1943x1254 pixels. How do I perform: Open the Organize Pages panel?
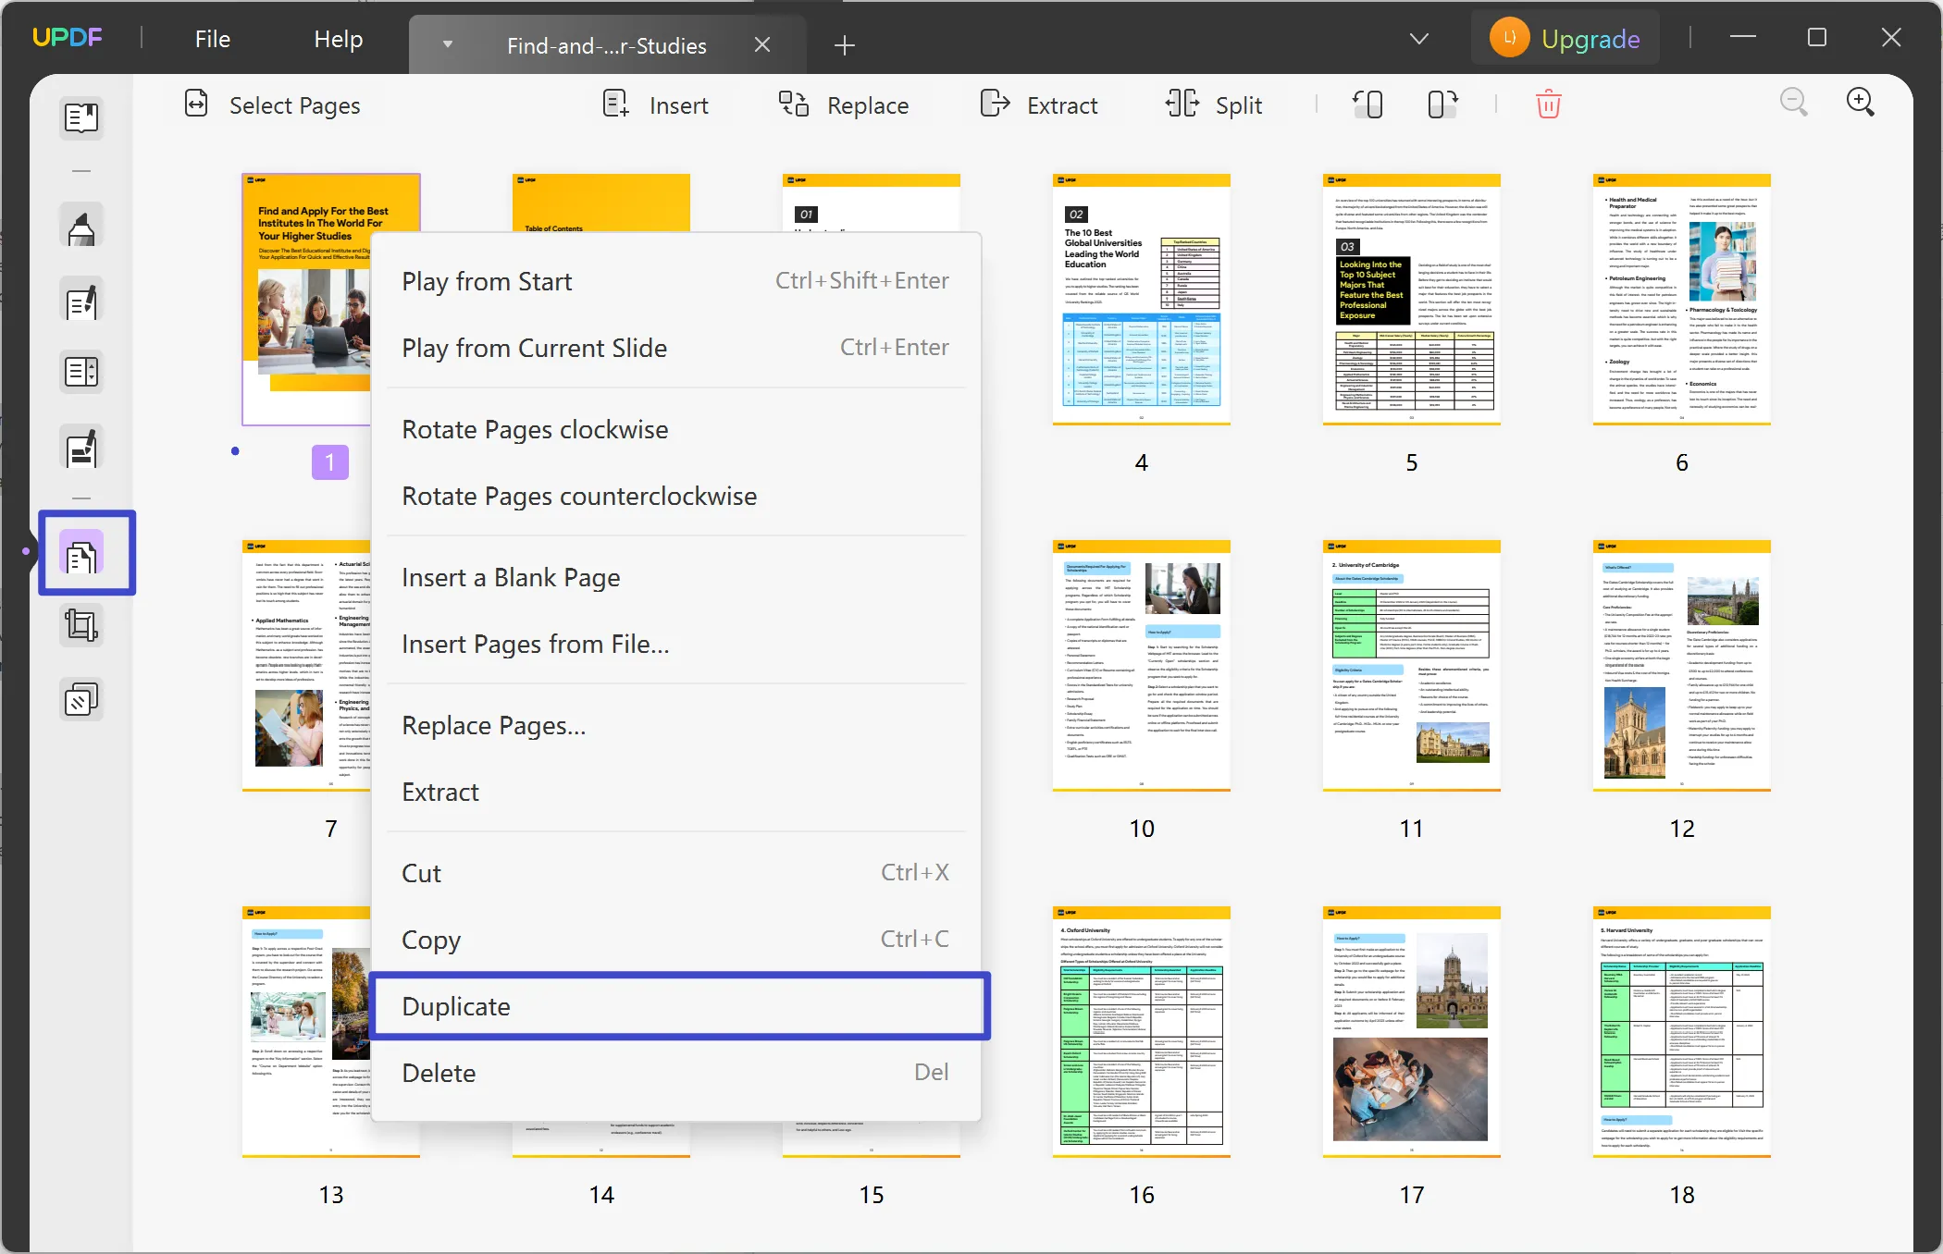tap(86, 553)
